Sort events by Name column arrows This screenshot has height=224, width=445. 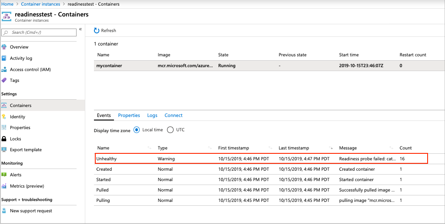tap(150, 148)
